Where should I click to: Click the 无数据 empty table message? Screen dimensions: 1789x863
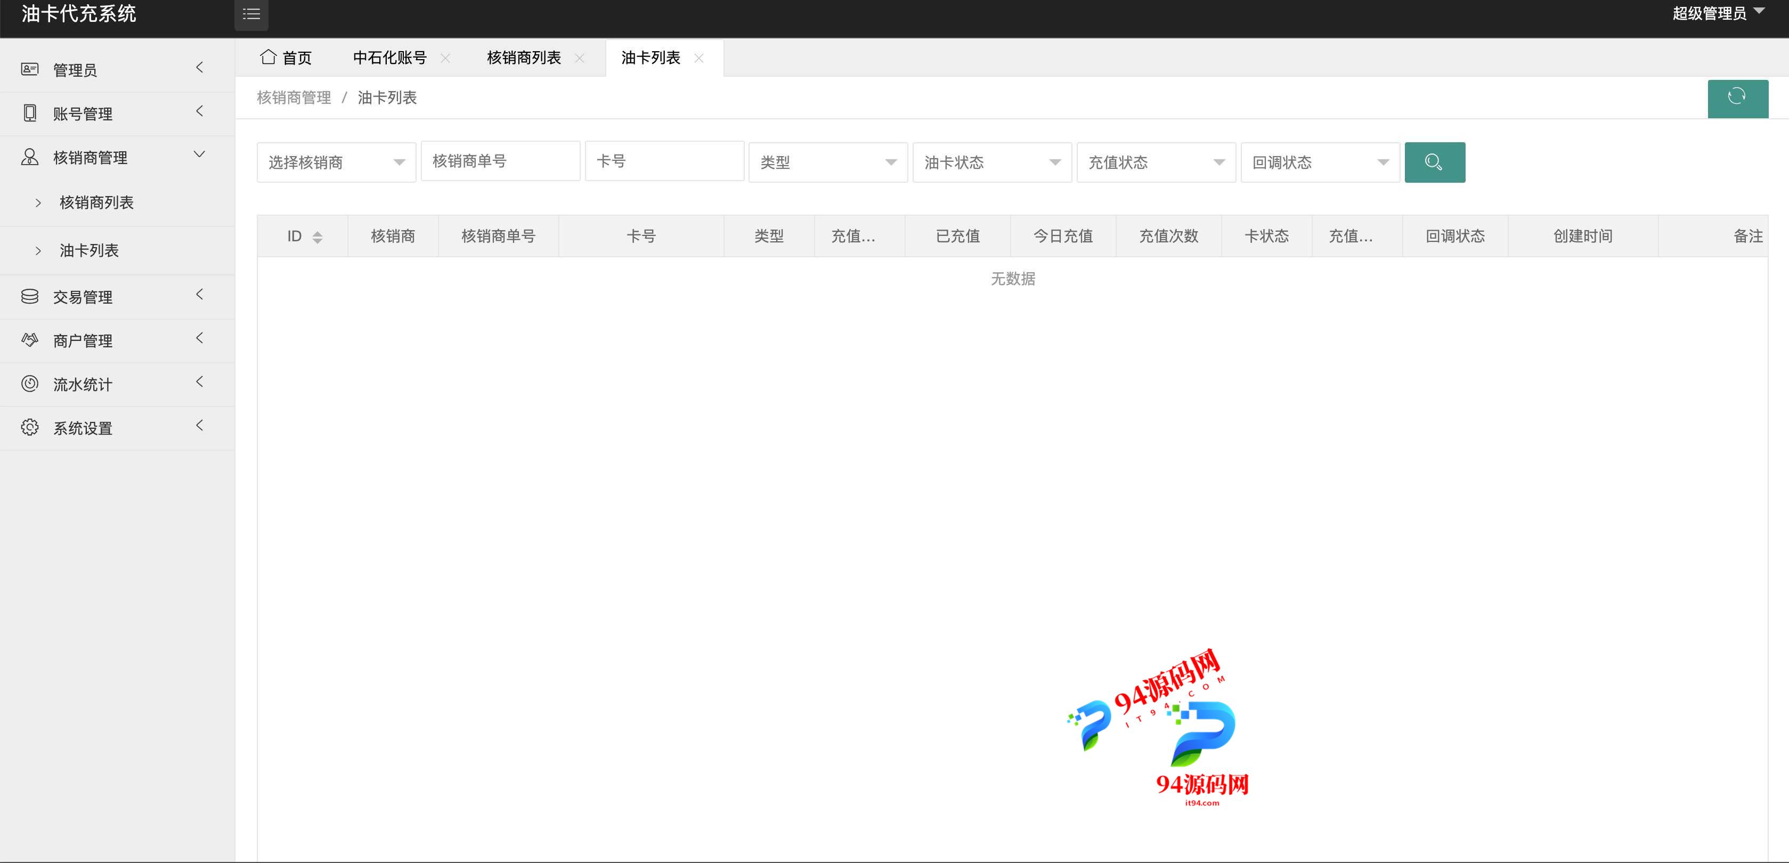pyautogui.click(x=1013, y=279)
